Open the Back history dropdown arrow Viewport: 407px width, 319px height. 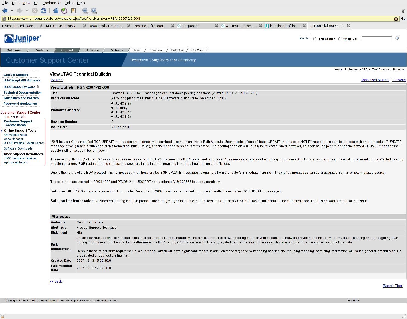(12, 11)
